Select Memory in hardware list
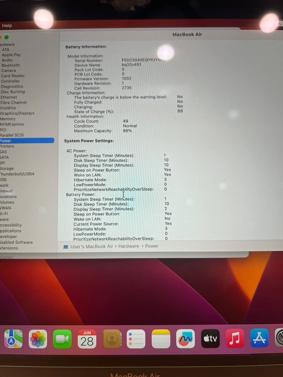The width and height of the screenshot is (283, 377). [x=8, y=119]
